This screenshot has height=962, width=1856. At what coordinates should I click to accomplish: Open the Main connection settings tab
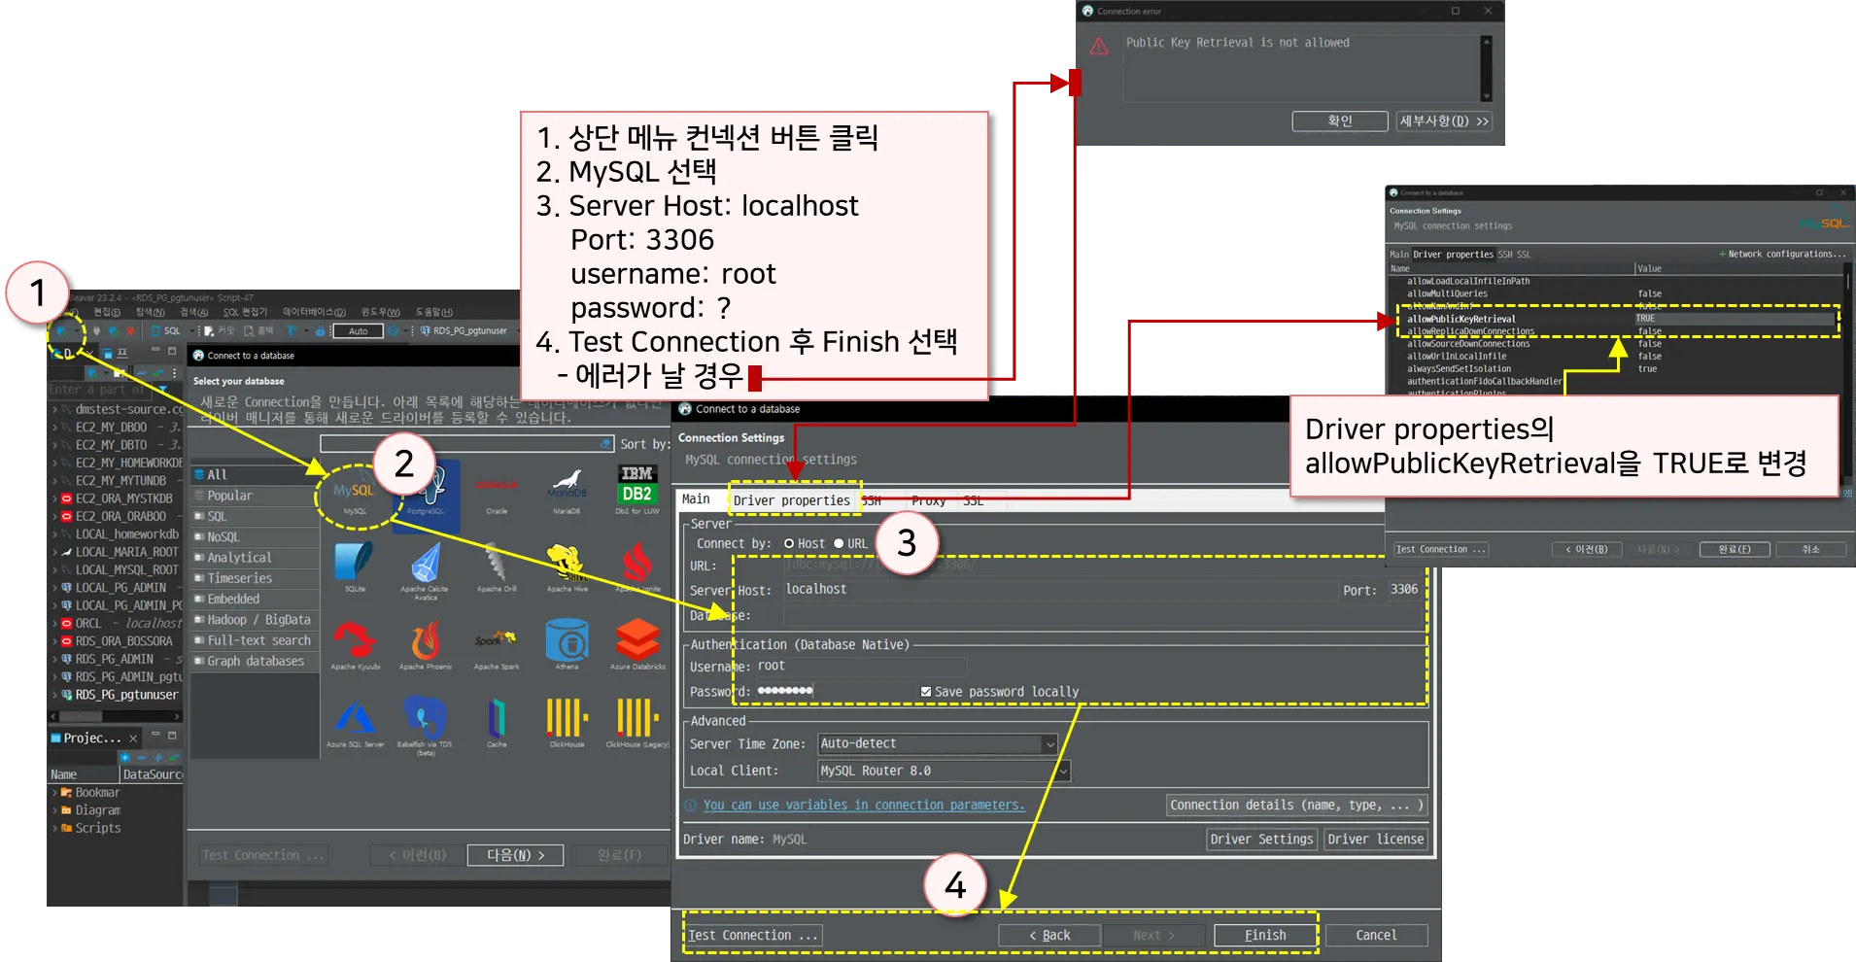pyautogui.click(x=696, y=499)
